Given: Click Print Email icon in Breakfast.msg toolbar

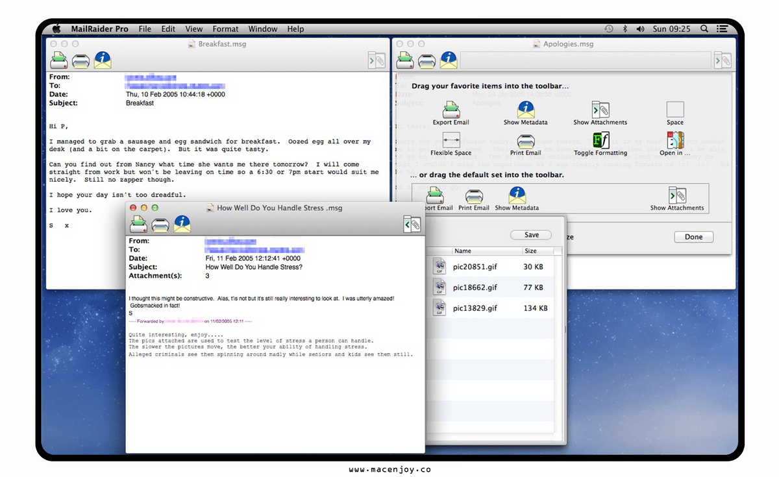Looking at the screenshot, I should [81, 61].
